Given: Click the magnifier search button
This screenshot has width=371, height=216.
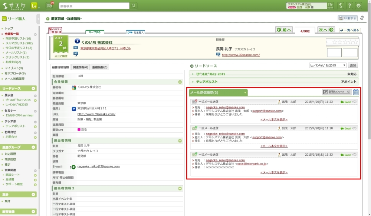Looking at the screenshot, I should pos(134,6).
